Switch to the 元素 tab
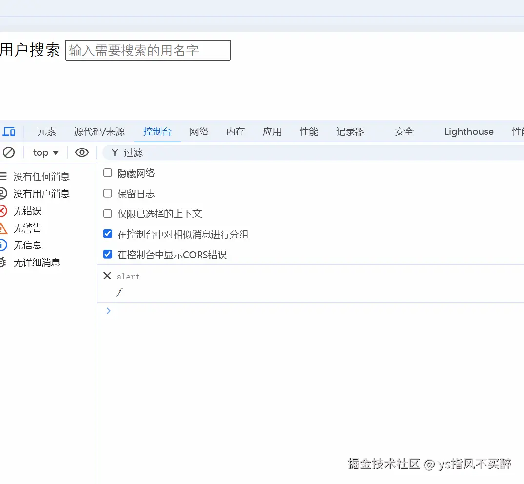Screen dimensions: 524x484 pos(46,131)
